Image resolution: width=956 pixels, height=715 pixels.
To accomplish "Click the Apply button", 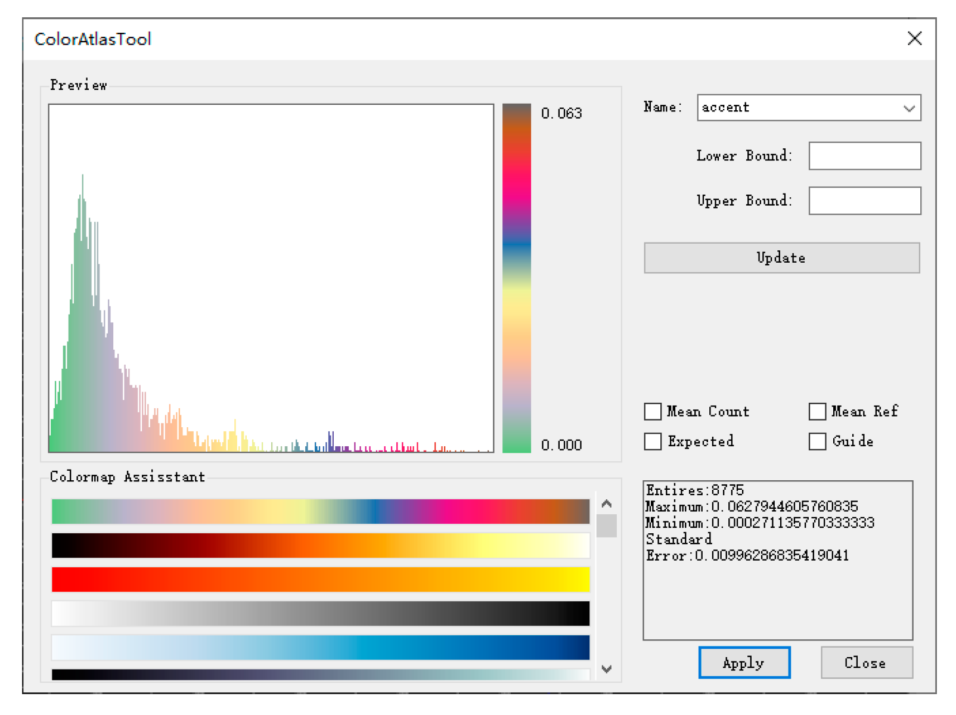I will [743, 663].
